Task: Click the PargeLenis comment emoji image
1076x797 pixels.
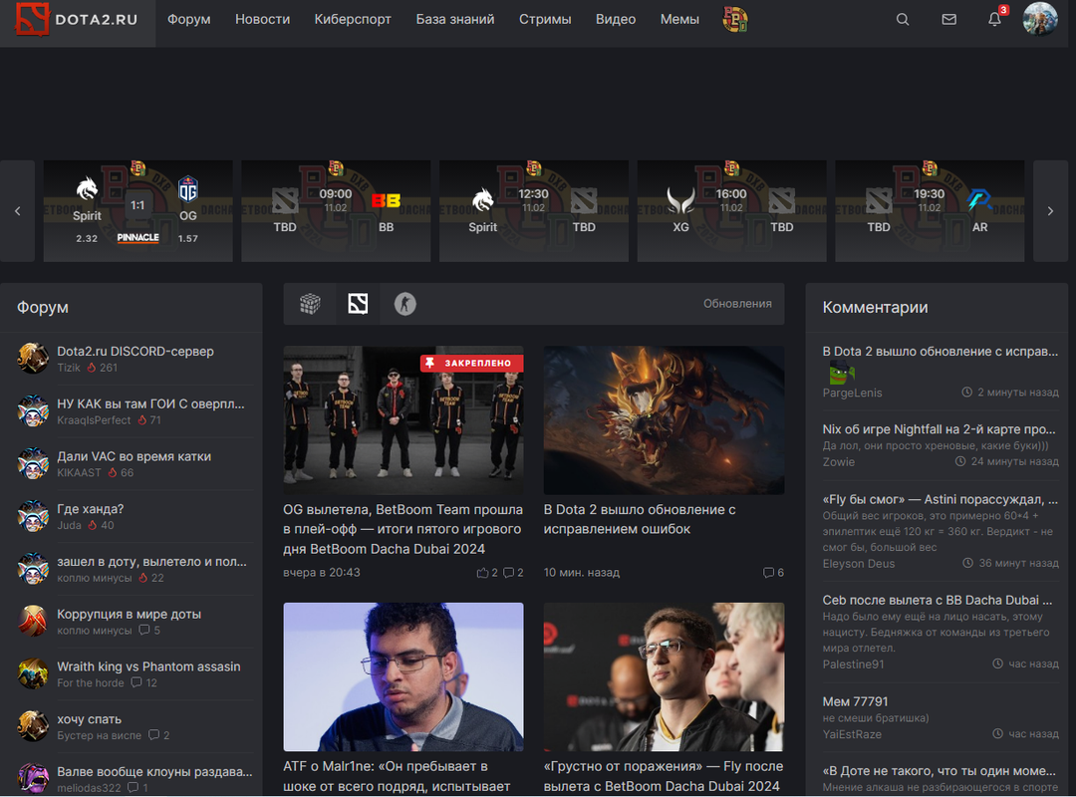Action: point(841,374)
